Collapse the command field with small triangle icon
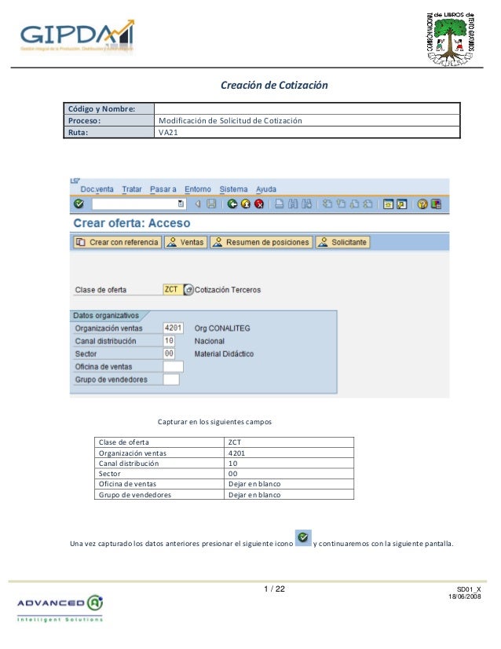Image resolution: width=501 pixels, height=649 pixels. pyautogui.click(x=198, y=203)
